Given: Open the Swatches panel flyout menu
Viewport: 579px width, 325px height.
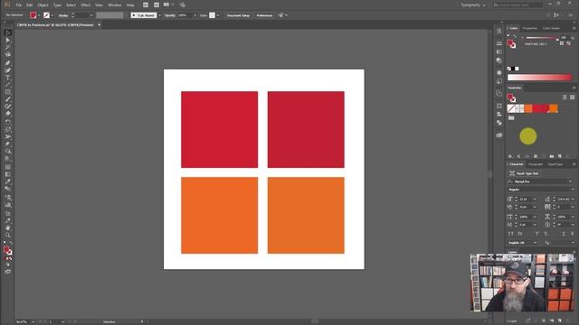Looking at the screenshot, I should (574, 88).
